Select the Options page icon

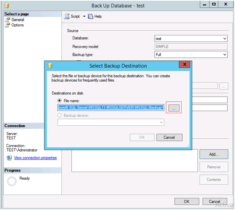pos(7,25)
